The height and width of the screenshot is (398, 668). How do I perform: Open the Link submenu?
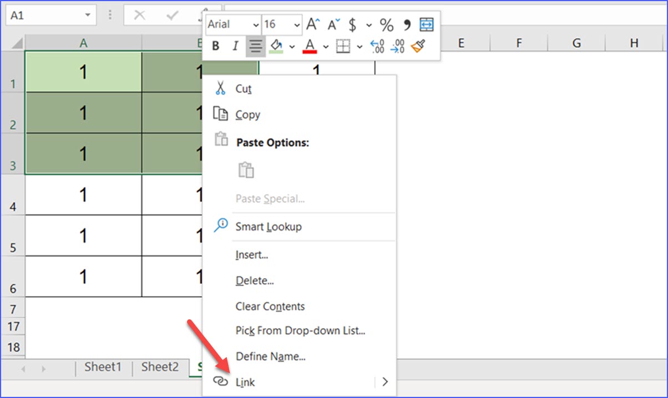tap(386, 382)
